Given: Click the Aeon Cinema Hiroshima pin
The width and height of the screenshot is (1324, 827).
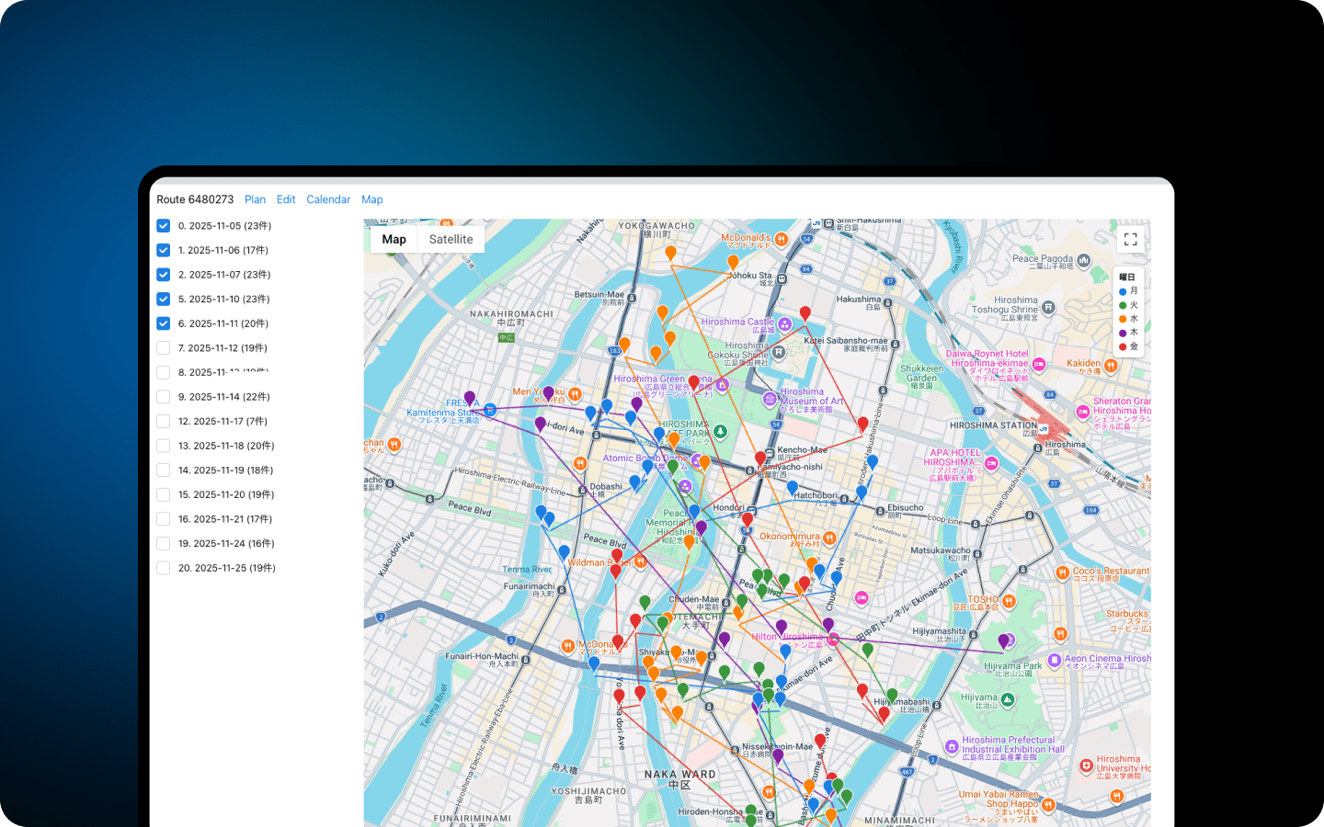Looking at the screenshot, I should 1054,660.
